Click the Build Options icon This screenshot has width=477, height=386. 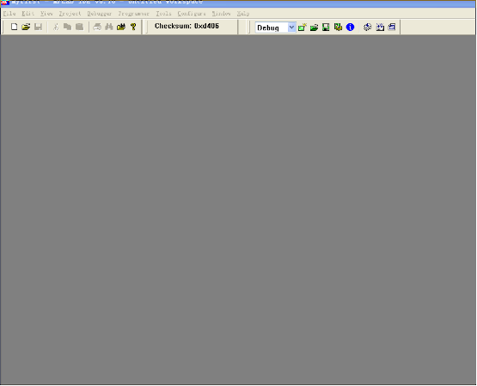click(338, 28)
